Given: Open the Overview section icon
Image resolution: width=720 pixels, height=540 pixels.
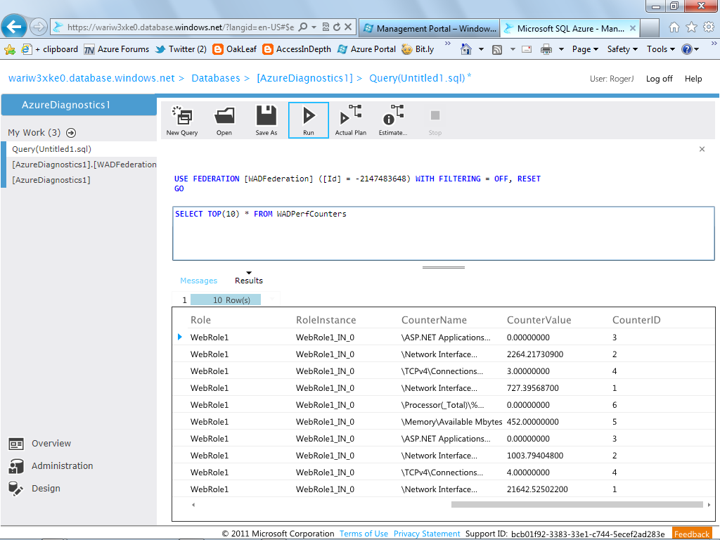Looking at the screenshot, I should (16, 444).
